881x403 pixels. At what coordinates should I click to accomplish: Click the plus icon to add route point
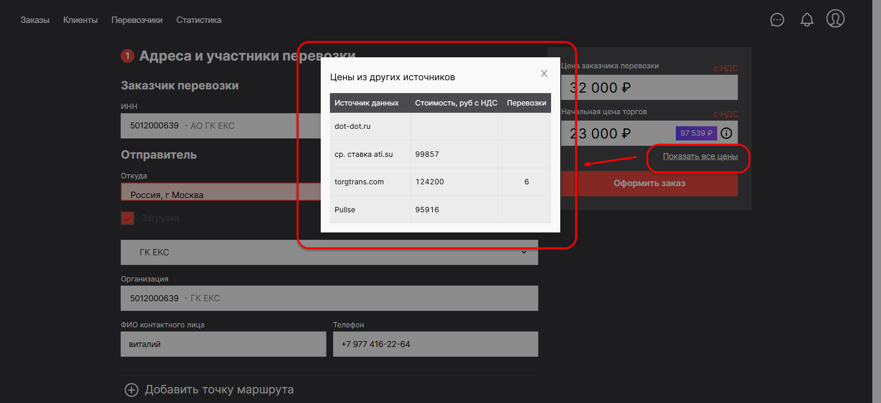(132, 390)
